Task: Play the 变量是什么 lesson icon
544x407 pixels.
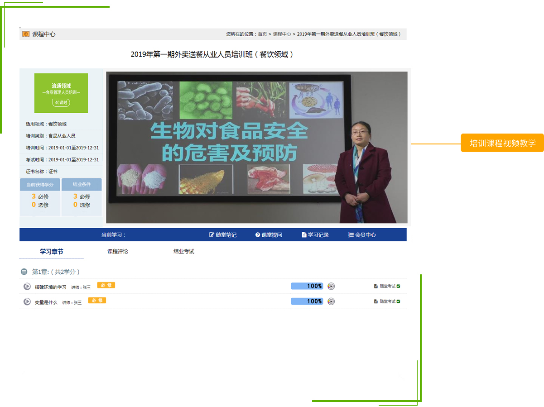Action: (27, 302)
